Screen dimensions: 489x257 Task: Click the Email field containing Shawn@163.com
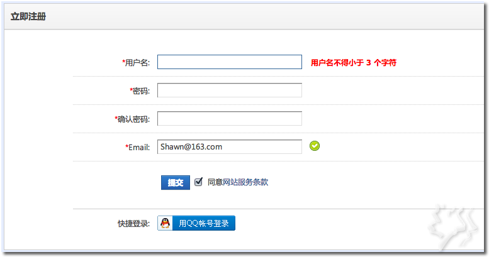pos(229,146)
